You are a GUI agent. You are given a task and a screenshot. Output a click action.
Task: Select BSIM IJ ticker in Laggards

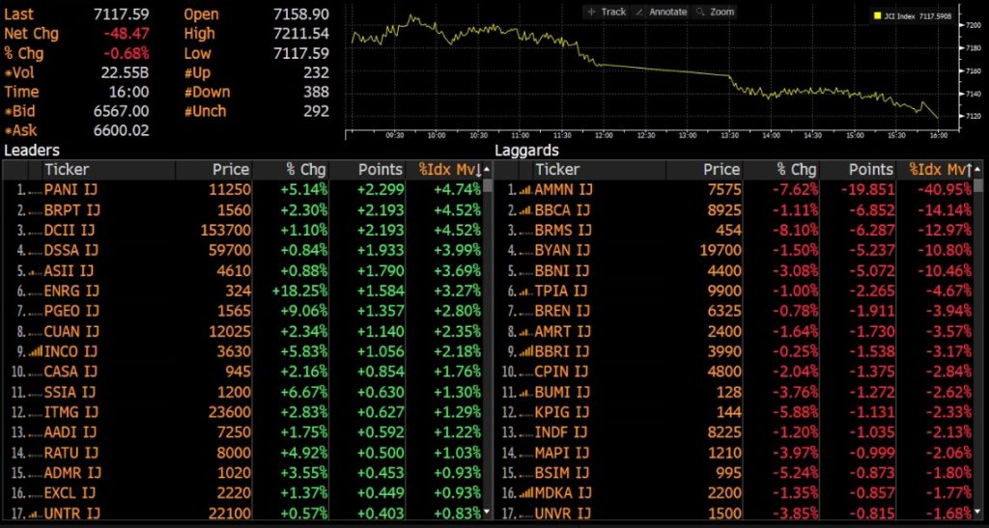pos(561,472)
